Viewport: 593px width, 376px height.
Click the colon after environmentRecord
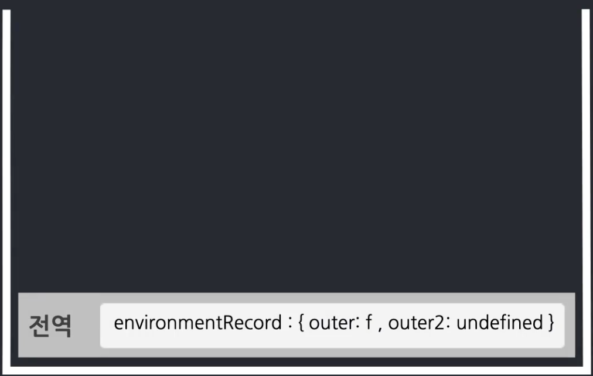290,323
